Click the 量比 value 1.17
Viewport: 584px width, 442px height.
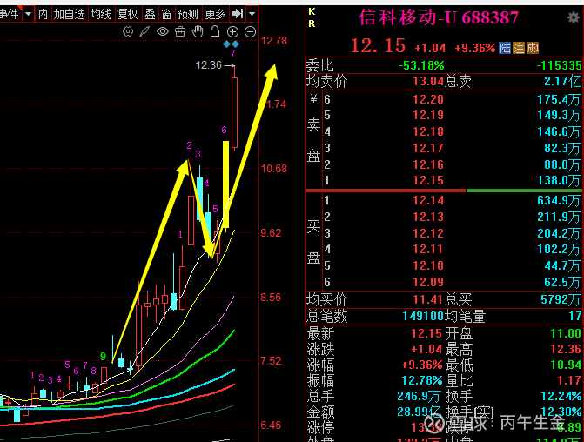tap(569, 380)
